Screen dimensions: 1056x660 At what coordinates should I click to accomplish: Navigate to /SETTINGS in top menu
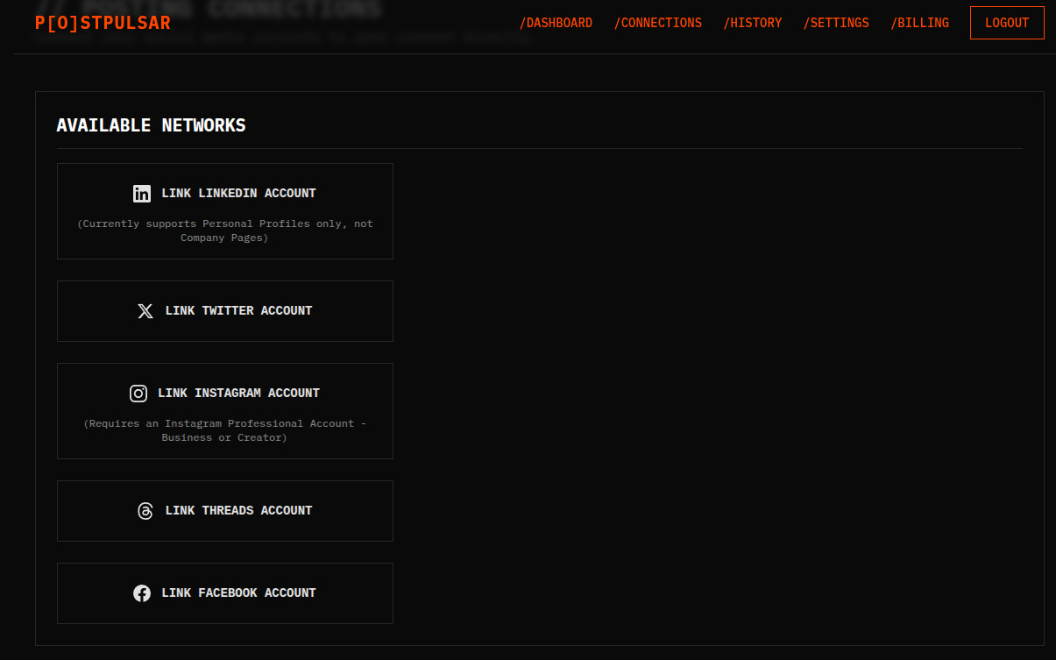(x=836, y=23)
